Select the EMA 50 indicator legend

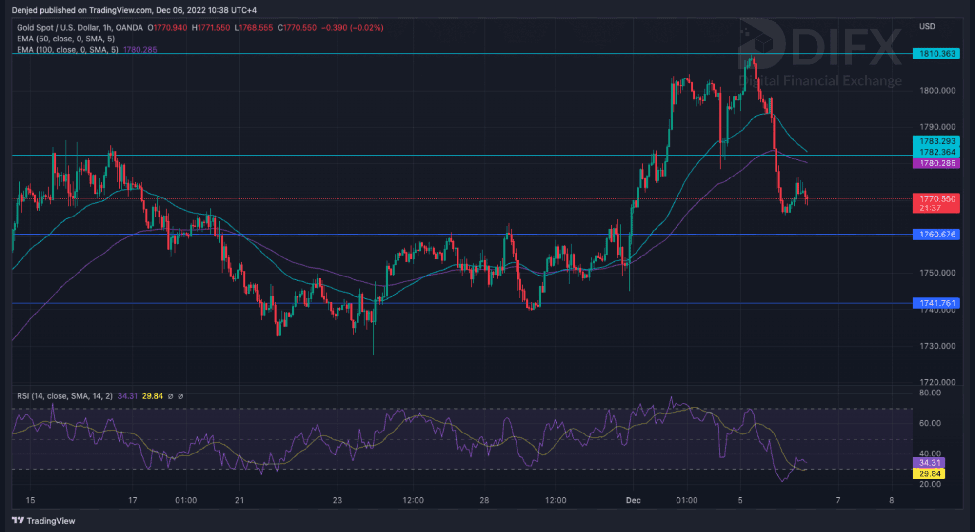65,39
